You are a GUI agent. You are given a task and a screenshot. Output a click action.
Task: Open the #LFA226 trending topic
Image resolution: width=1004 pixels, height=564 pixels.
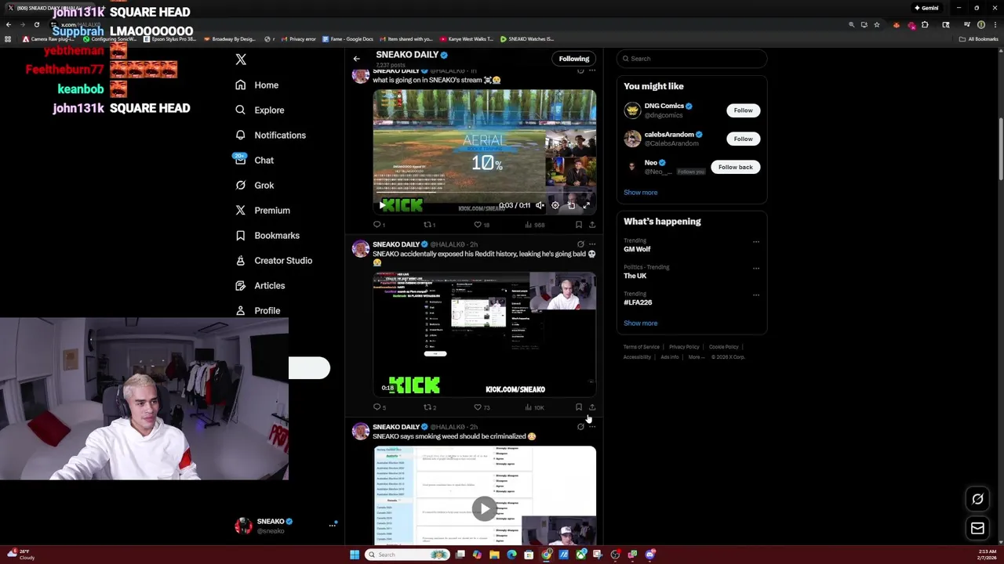(638, 302)
